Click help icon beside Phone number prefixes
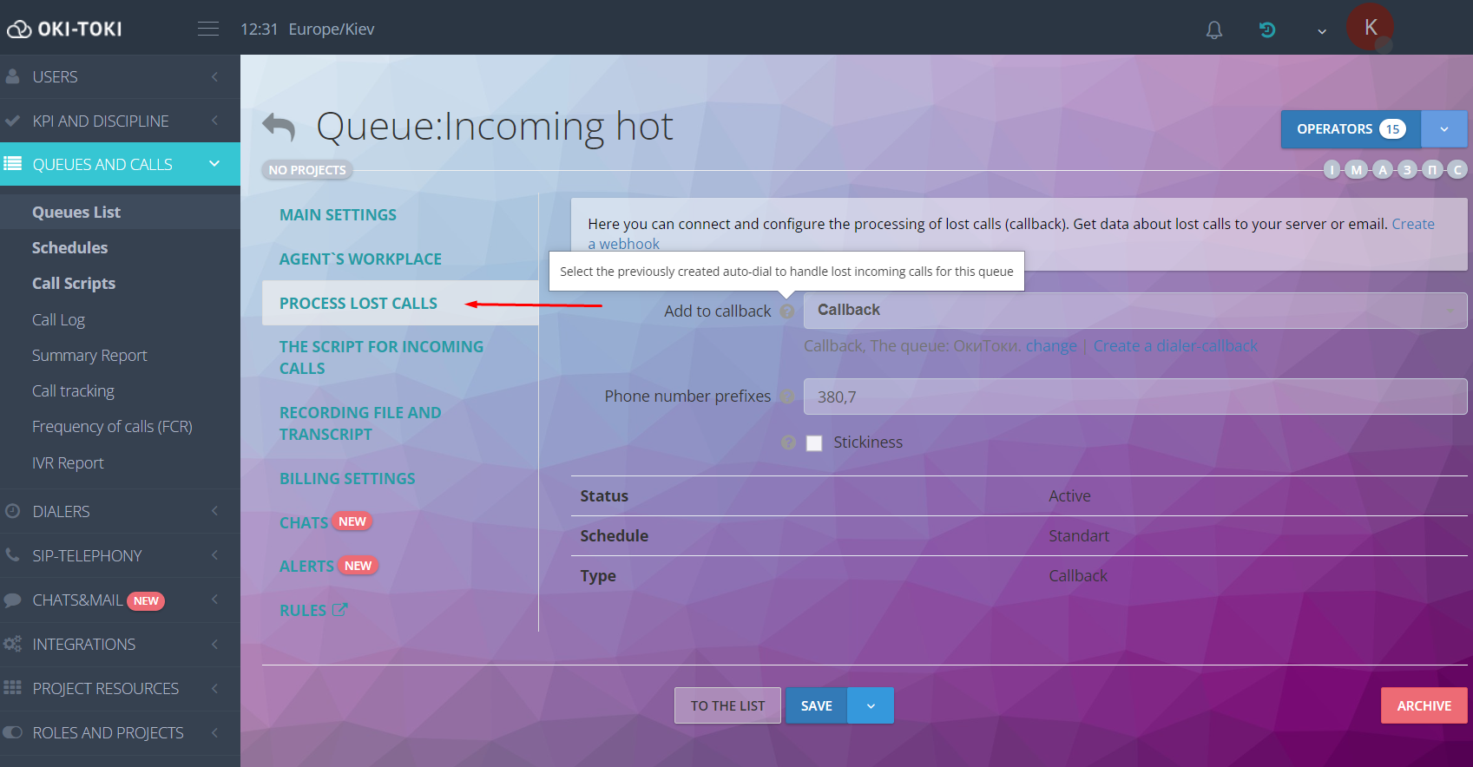Viewport: 1473px width, 767px height. pos(787,397)
